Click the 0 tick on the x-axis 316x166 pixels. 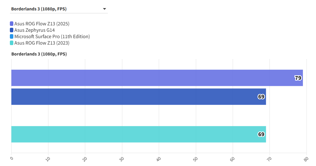[x=11, y=158]
